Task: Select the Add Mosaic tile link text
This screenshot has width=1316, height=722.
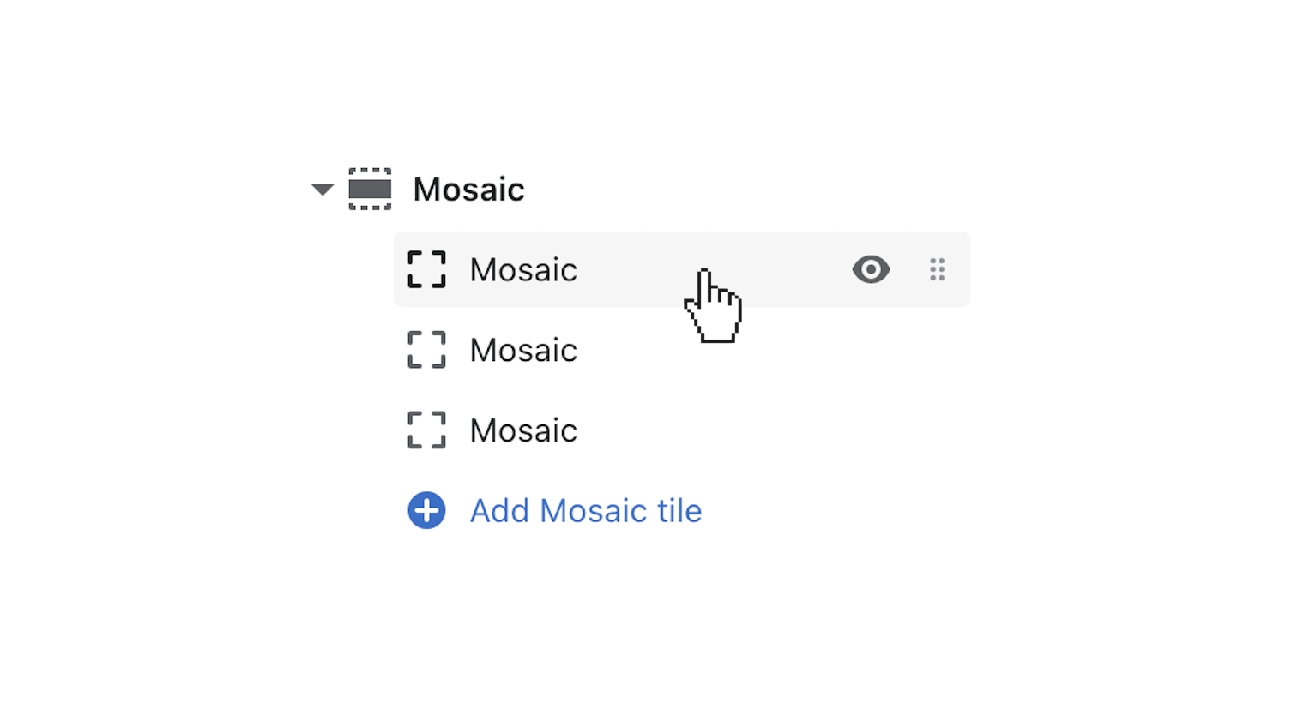Action: tap(585, 510)
